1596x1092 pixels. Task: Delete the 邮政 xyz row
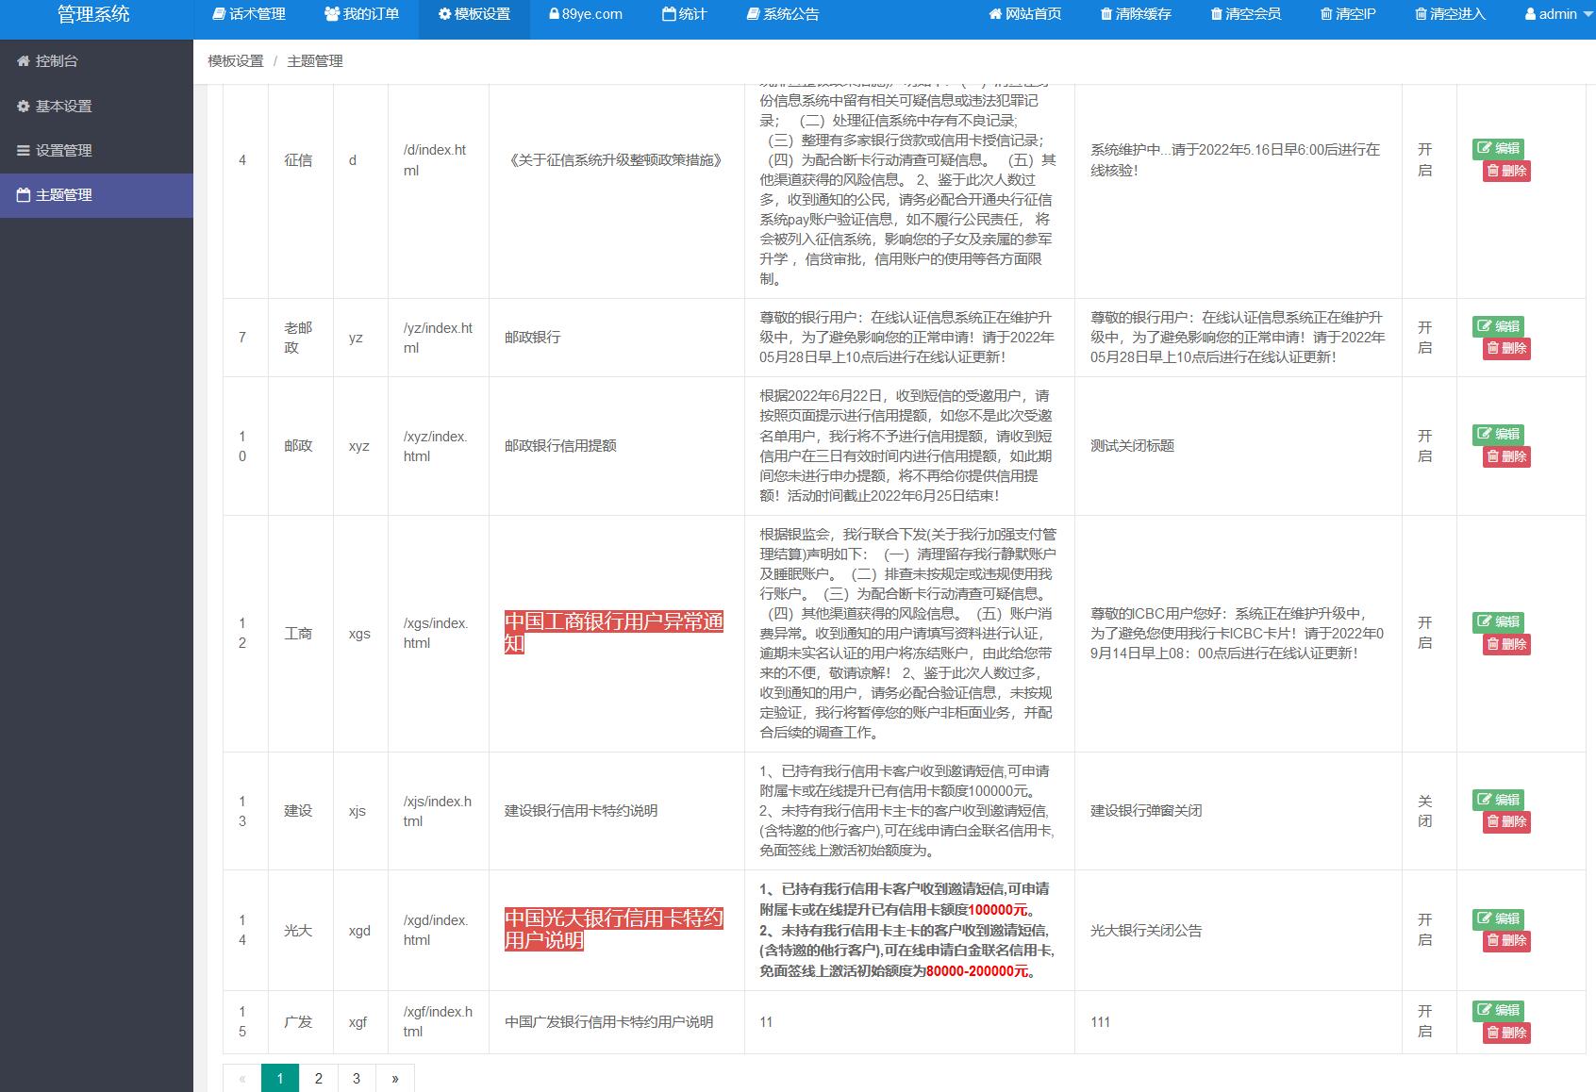coord(1506,456)
